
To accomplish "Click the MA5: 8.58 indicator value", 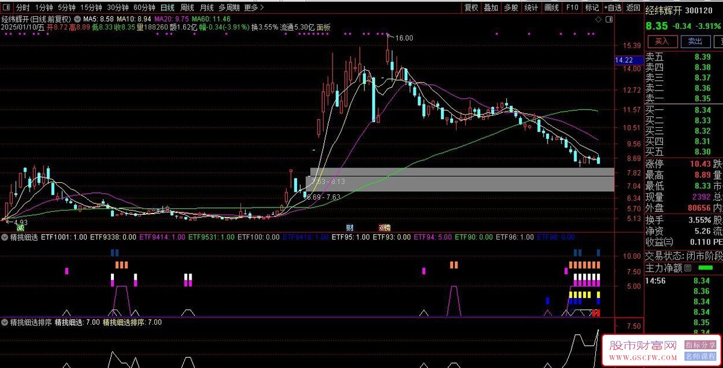I will (x=98, y=19).
